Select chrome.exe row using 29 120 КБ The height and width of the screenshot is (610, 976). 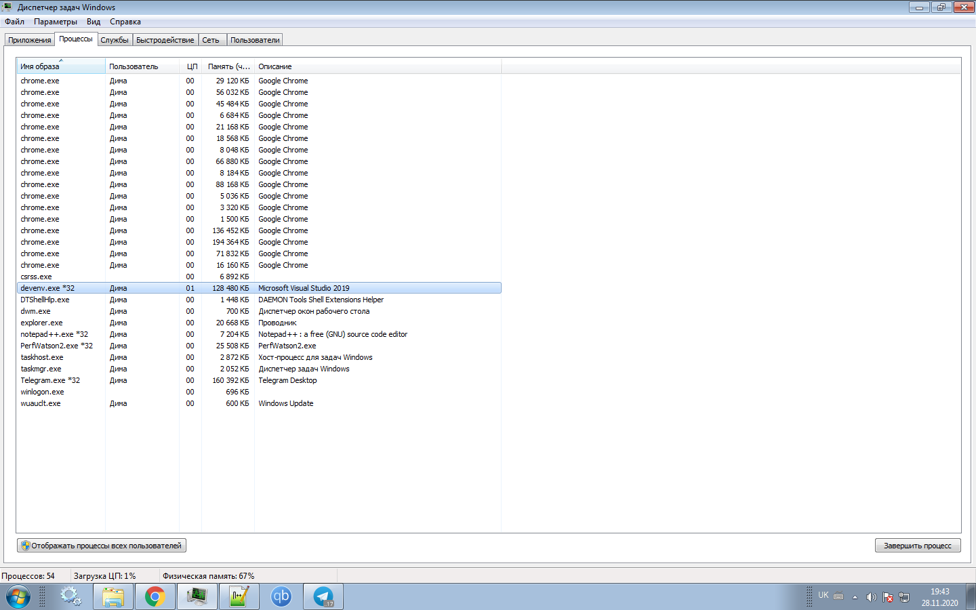pos(259,81)
